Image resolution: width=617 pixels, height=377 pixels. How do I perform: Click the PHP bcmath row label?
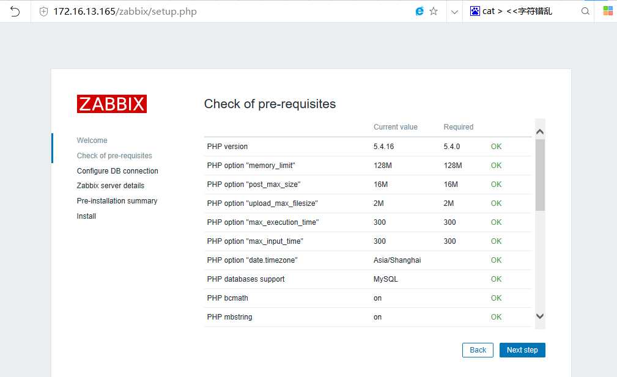(227, 298)
